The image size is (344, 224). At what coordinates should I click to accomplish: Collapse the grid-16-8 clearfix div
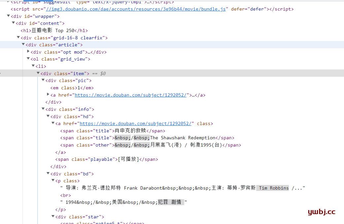[18, 37]
